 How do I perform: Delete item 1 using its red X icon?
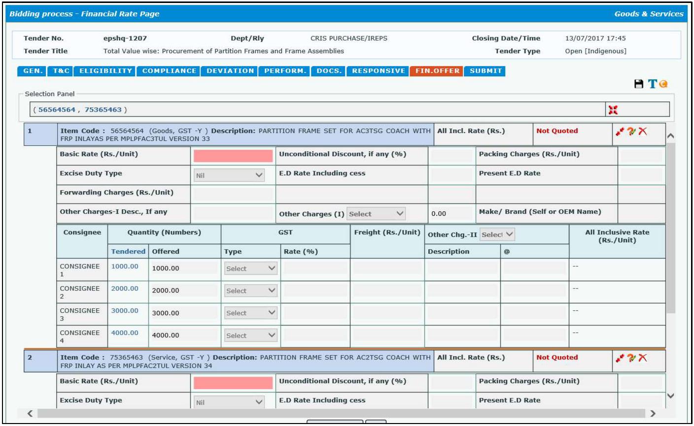click(x=642, y=131)
